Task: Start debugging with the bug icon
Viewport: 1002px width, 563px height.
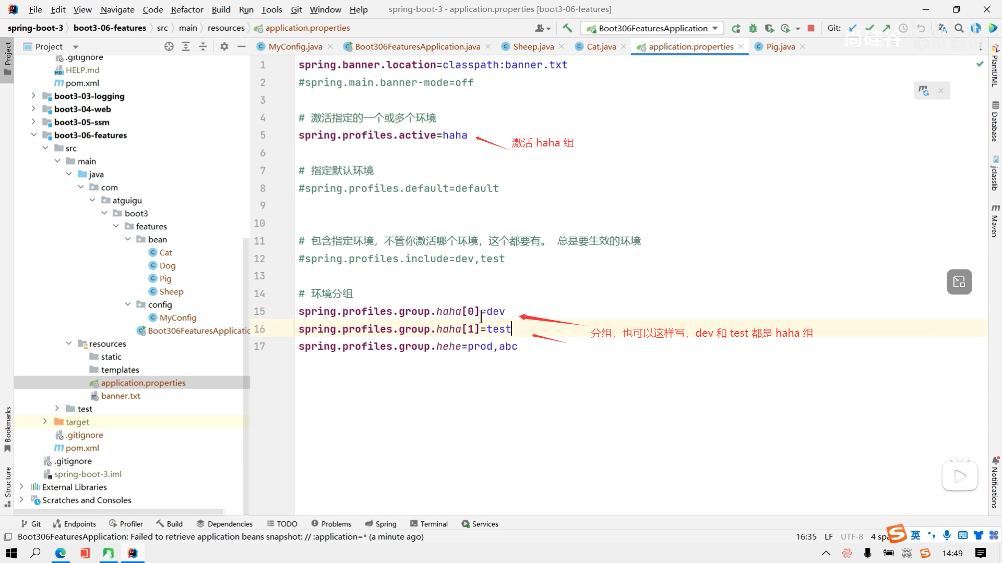Action: coord(753,28)
